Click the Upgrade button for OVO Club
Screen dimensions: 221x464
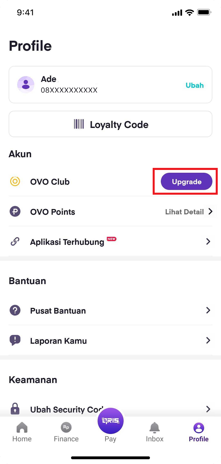pyautogui.click(x=186, y=182)
